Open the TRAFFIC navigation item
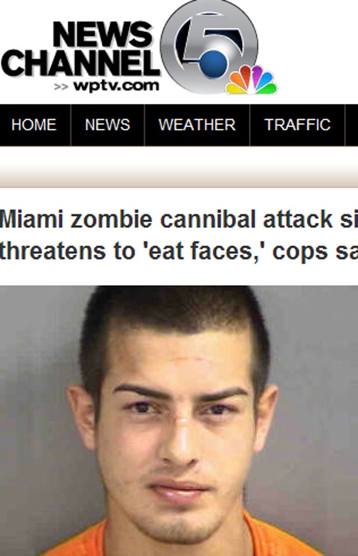 pyautogui.click(x=297, y=125)
